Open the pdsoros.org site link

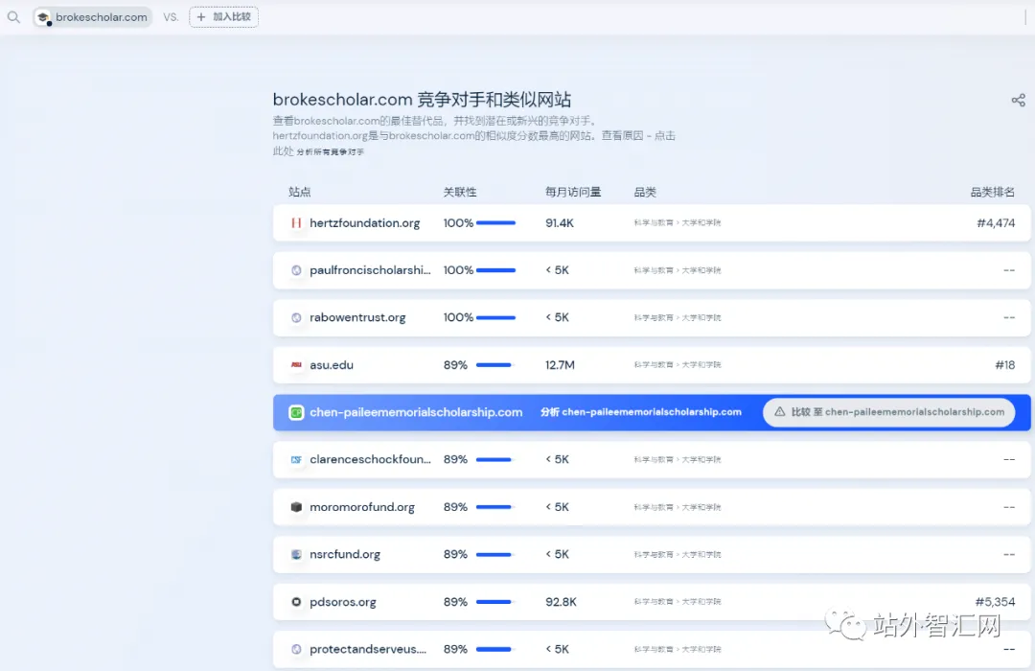coord(342,602)
